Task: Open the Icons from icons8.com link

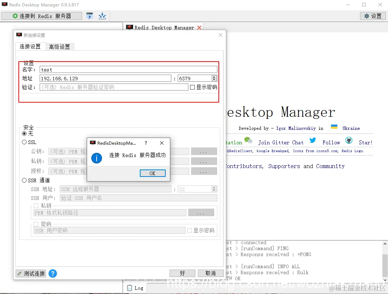Action: coord(315,151)
